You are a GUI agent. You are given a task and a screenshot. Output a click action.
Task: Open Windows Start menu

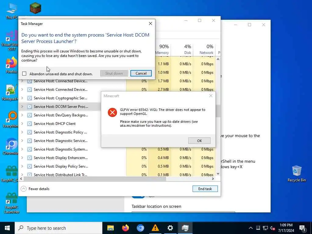click(7, 228)
